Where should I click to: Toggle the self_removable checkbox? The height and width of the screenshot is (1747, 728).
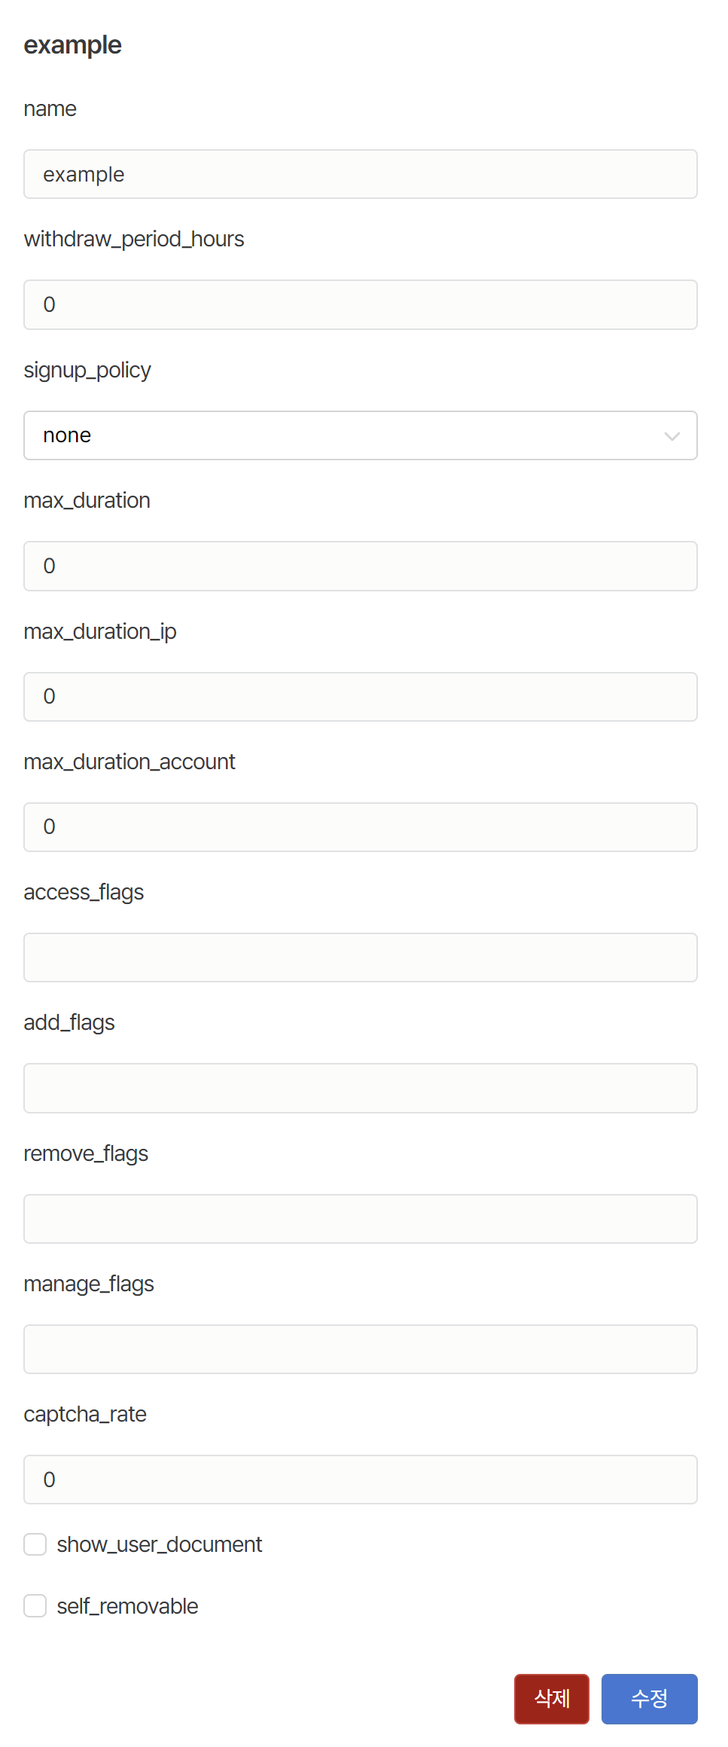click(x=35, y=1606)
